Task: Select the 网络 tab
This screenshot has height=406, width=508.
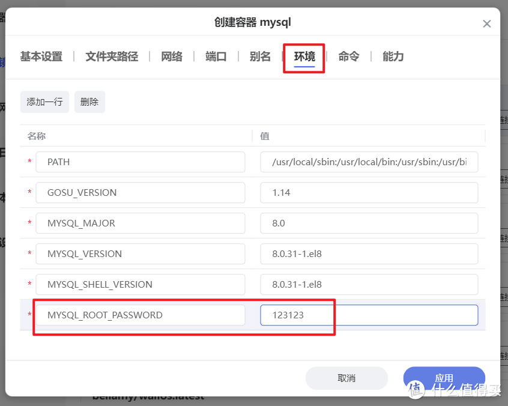Action: coord(172,56)
